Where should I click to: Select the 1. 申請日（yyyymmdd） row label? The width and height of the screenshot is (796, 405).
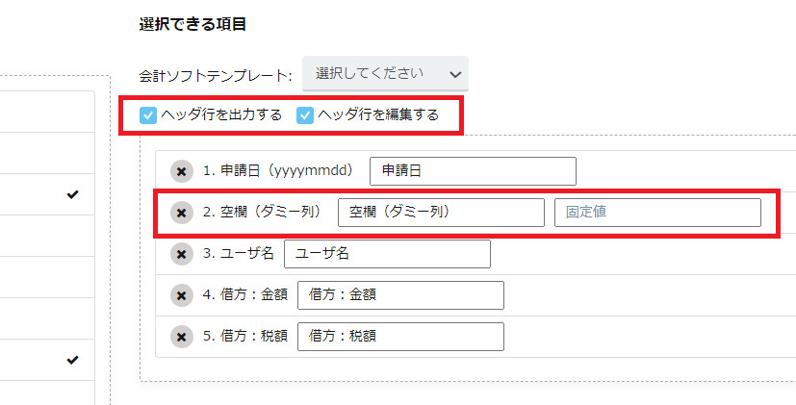pyautogui.click(x=278, y=171)
